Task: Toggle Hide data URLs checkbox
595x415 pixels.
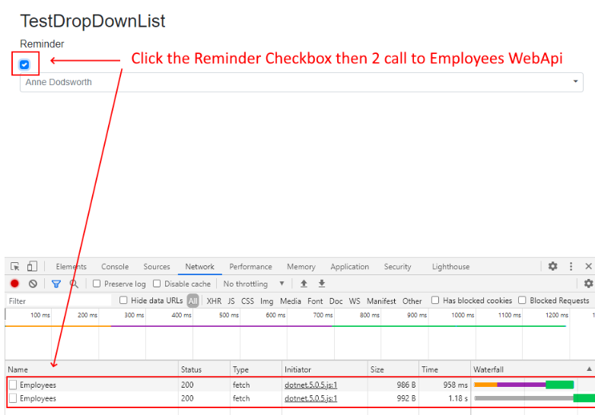Action: 123,300
